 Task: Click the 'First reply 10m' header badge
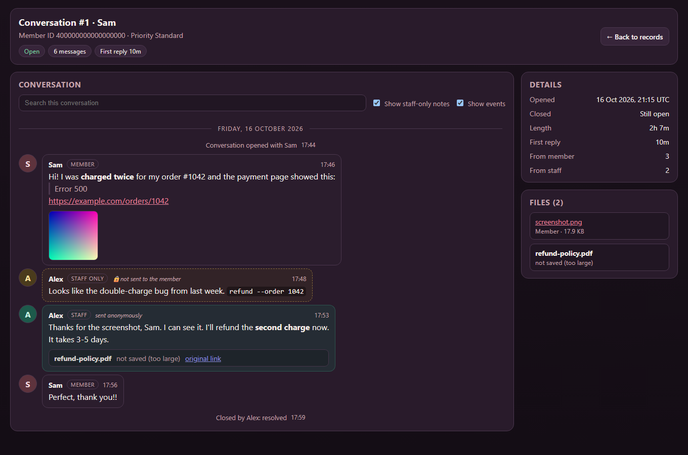tap(120, 51)
